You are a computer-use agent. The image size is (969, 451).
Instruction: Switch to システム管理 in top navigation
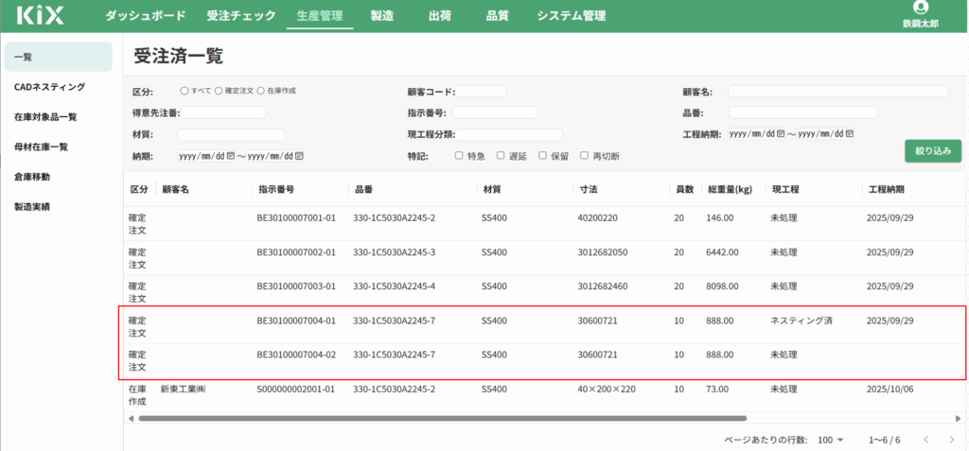[x=571, y=16]
